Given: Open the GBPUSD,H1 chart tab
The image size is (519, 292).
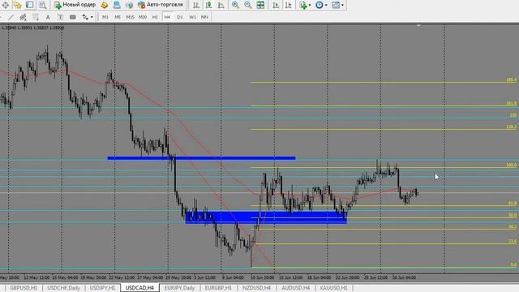Looking at the screenshot, I should tap(24, 288).
